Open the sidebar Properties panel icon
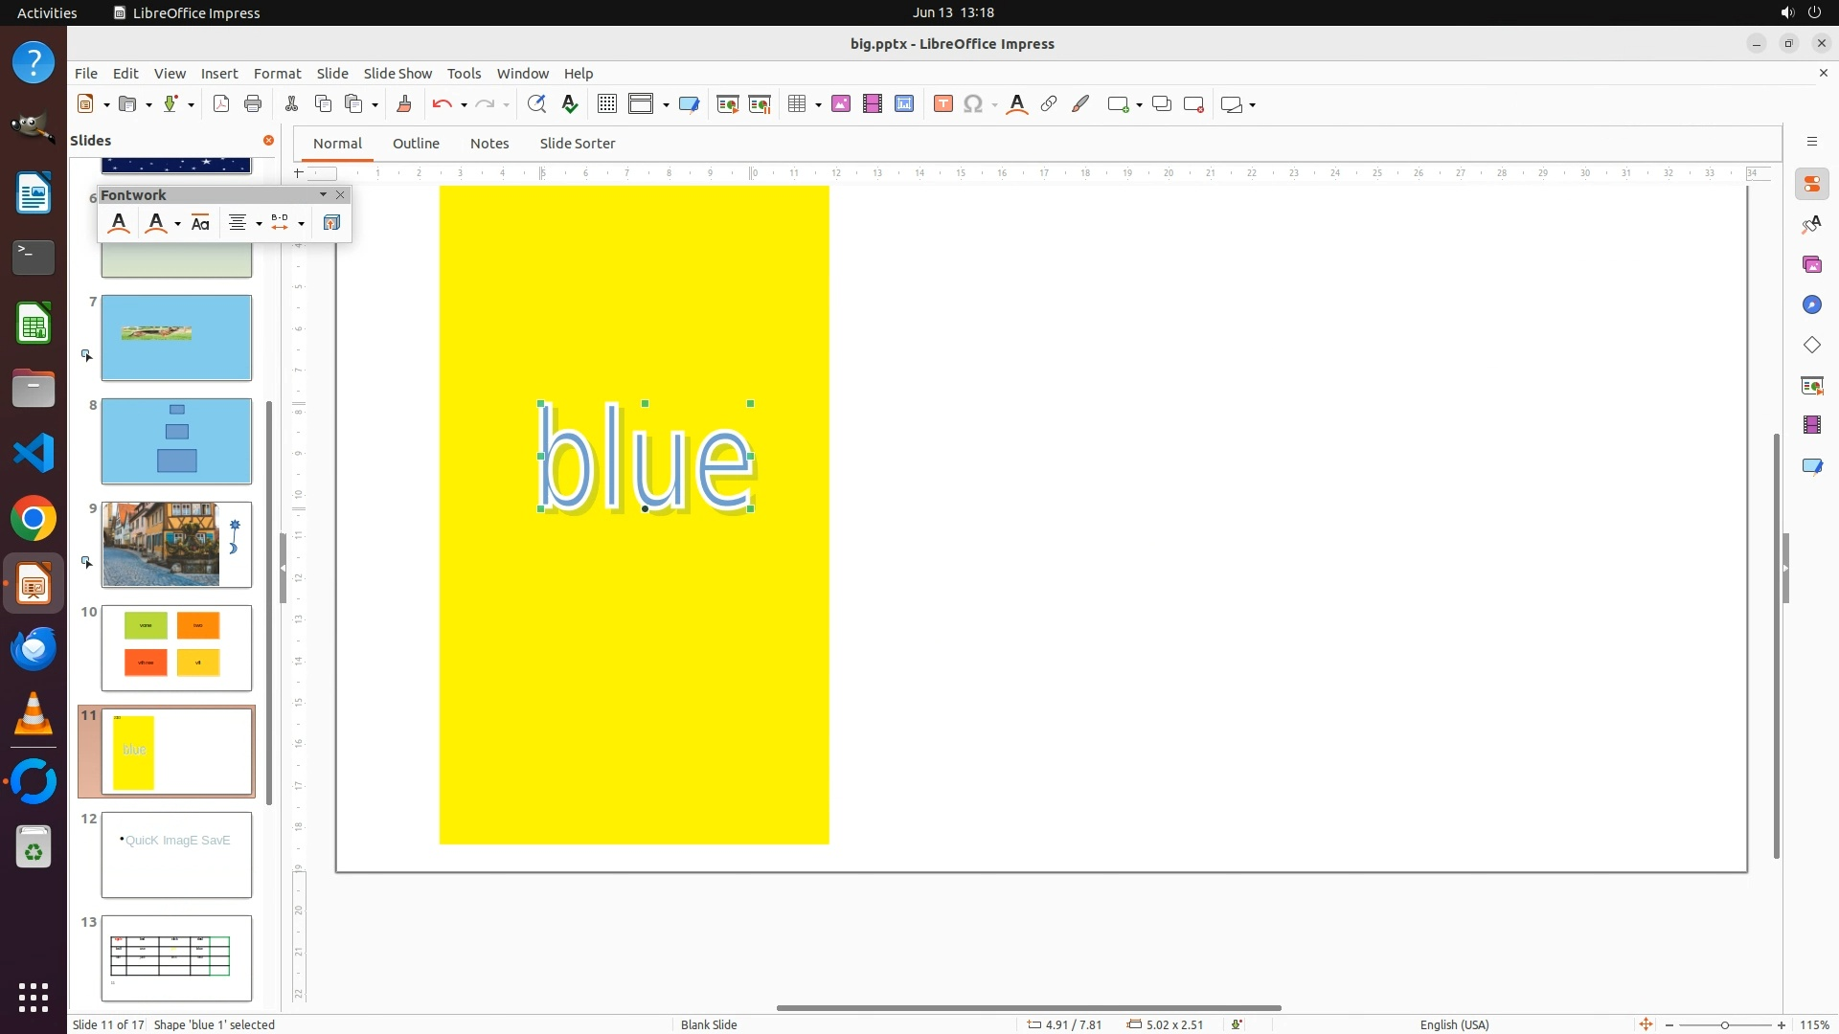Image resolution: width=1839 pixels, height=1034 pixels. [1811, 185]
